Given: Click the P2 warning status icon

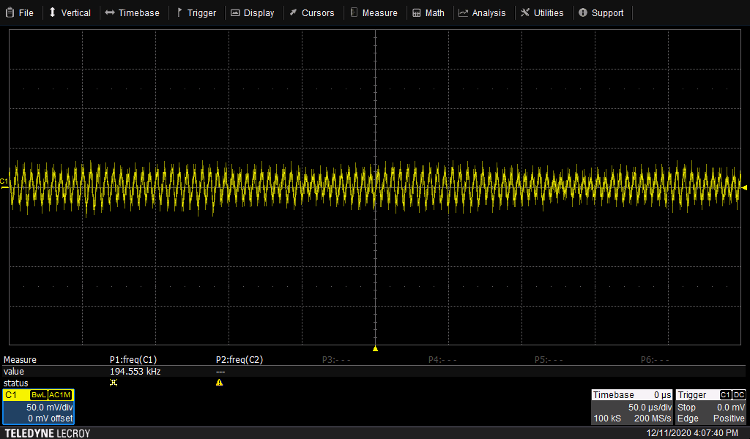Looking at the screenshot, I should coord(219,383).
